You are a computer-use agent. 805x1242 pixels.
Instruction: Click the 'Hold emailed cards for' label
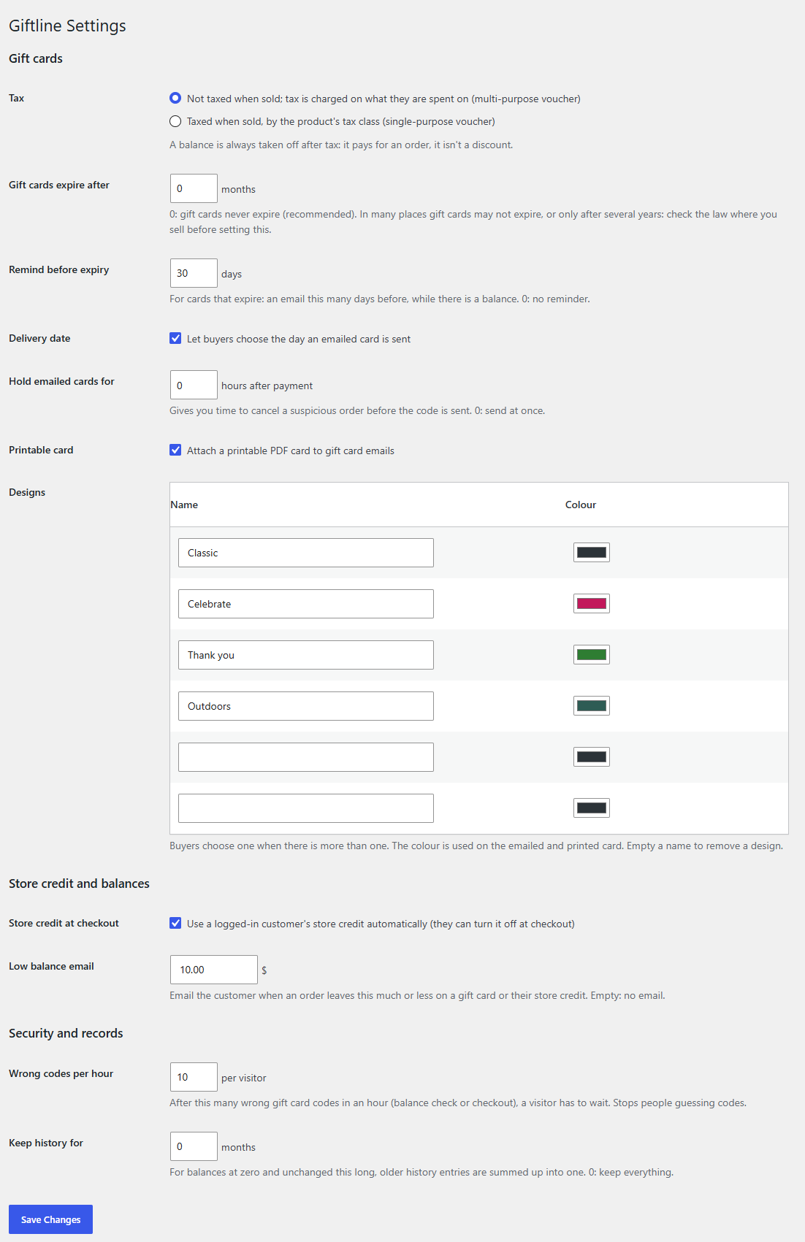click(x=61, y=381)
